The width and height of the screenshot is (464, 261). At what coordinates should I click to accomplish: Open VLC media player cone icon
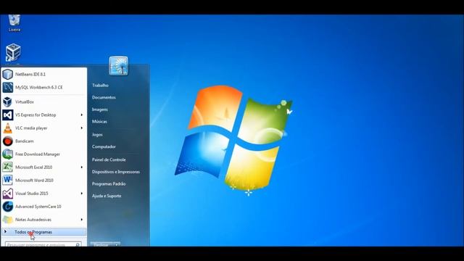[8, 128]
